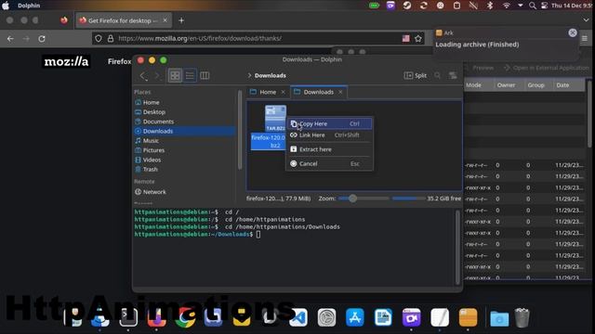Open Spotlight search magnifier in menu bar
This screenshot has height=334, width=595.
(533, 6)
